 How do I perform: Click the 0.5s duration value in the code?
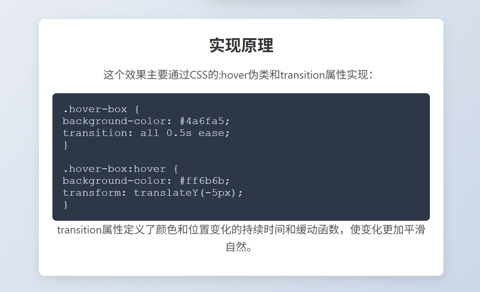click(x=179, y=133)
